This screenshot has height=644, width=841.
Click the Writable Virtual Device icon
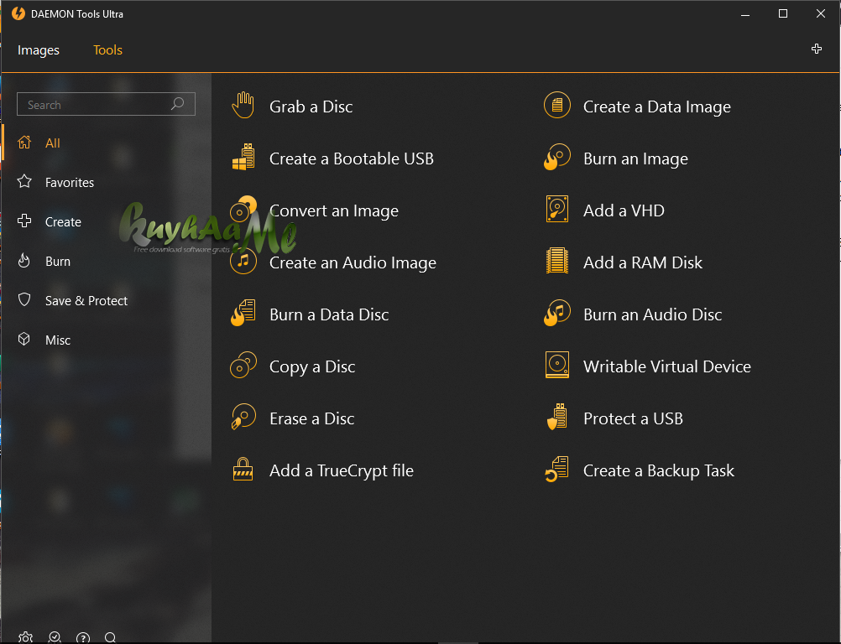557,365
